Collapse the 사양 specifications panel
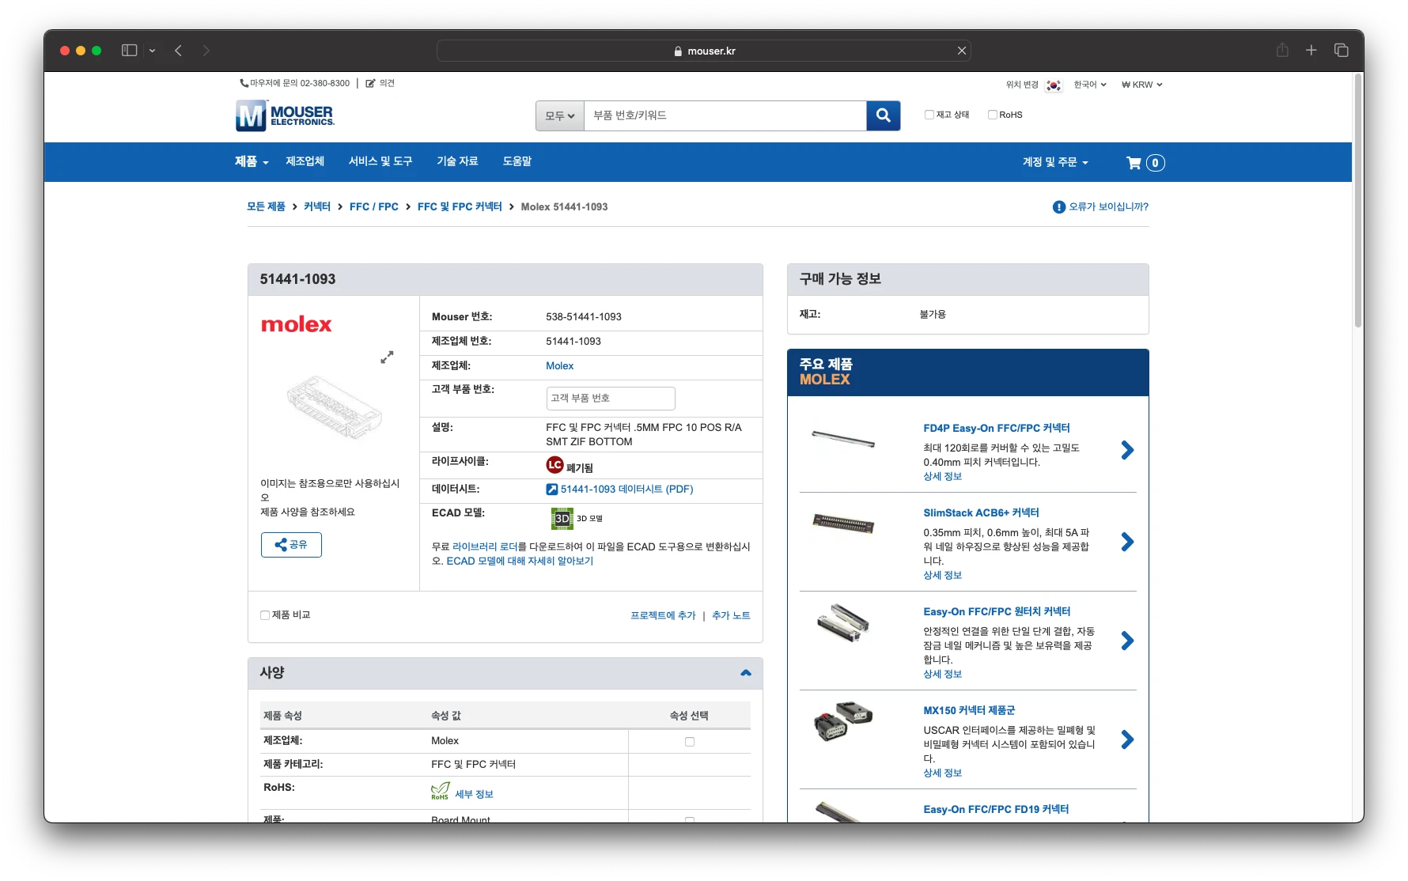Screen dimensions: 1408x881 tap(744, 672)
